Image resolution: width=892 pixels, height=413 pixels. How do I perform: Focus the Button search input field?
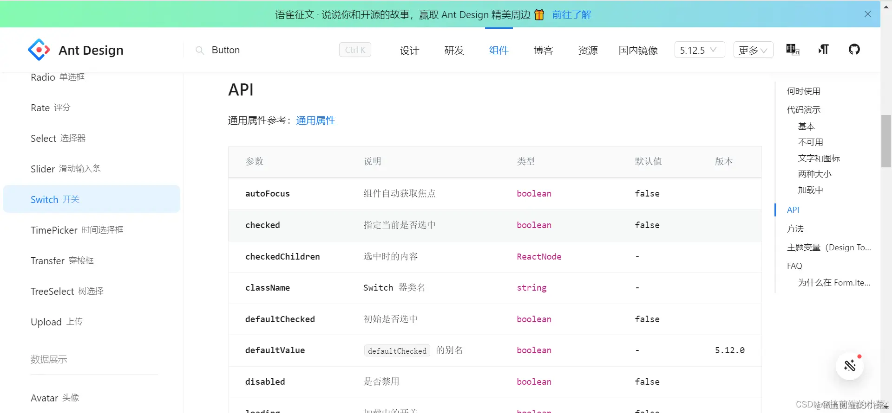(272, 50)
